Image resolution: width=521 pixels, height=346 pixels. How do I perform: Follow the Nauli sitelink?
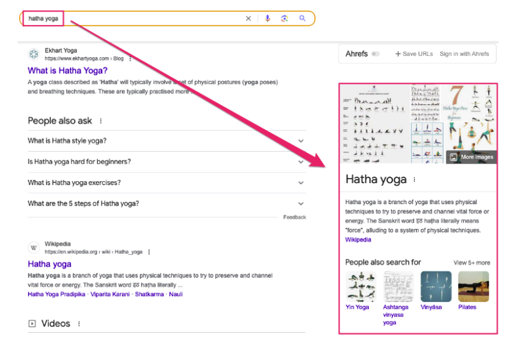[176, 294]
